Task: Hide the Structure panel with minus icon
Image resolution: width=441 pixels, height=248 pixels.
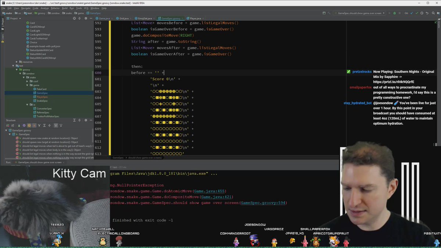Action: coord(91,120)
